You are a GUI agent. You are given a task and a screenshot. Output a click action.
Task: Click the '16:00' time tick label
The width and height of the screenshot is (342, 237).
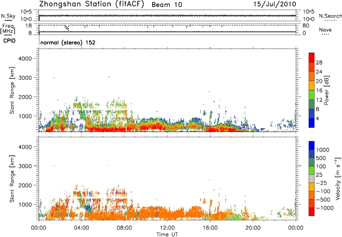pyautogui.click(x=210, y=228)
